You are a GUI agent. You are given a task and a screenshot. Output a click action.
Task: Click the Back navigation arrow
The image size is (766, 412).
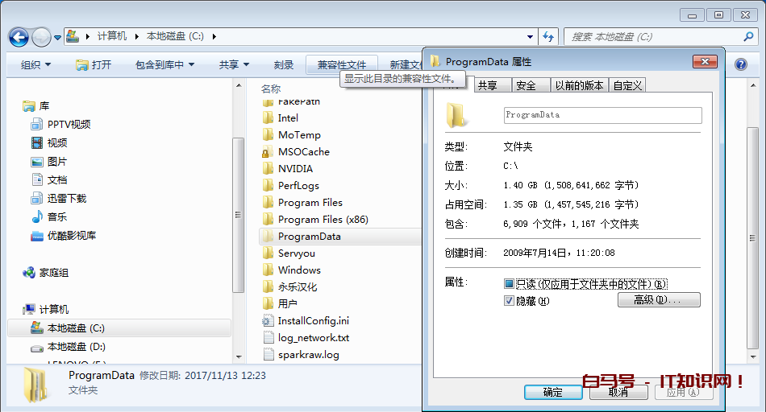click(19, 37)
